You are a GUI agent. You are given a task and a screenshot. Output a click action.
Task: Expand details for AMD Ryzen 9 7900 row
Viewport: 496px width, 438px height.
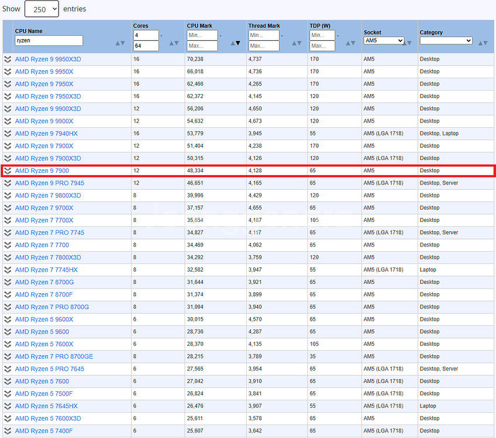[x=8, y=171]
